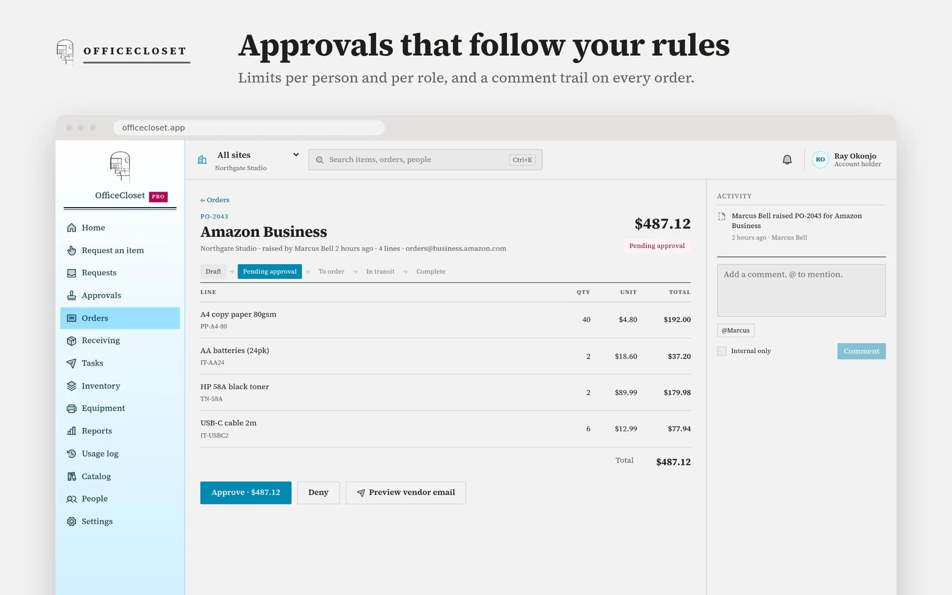Focus the search items, orders, people field

click(x=425, y=159)
